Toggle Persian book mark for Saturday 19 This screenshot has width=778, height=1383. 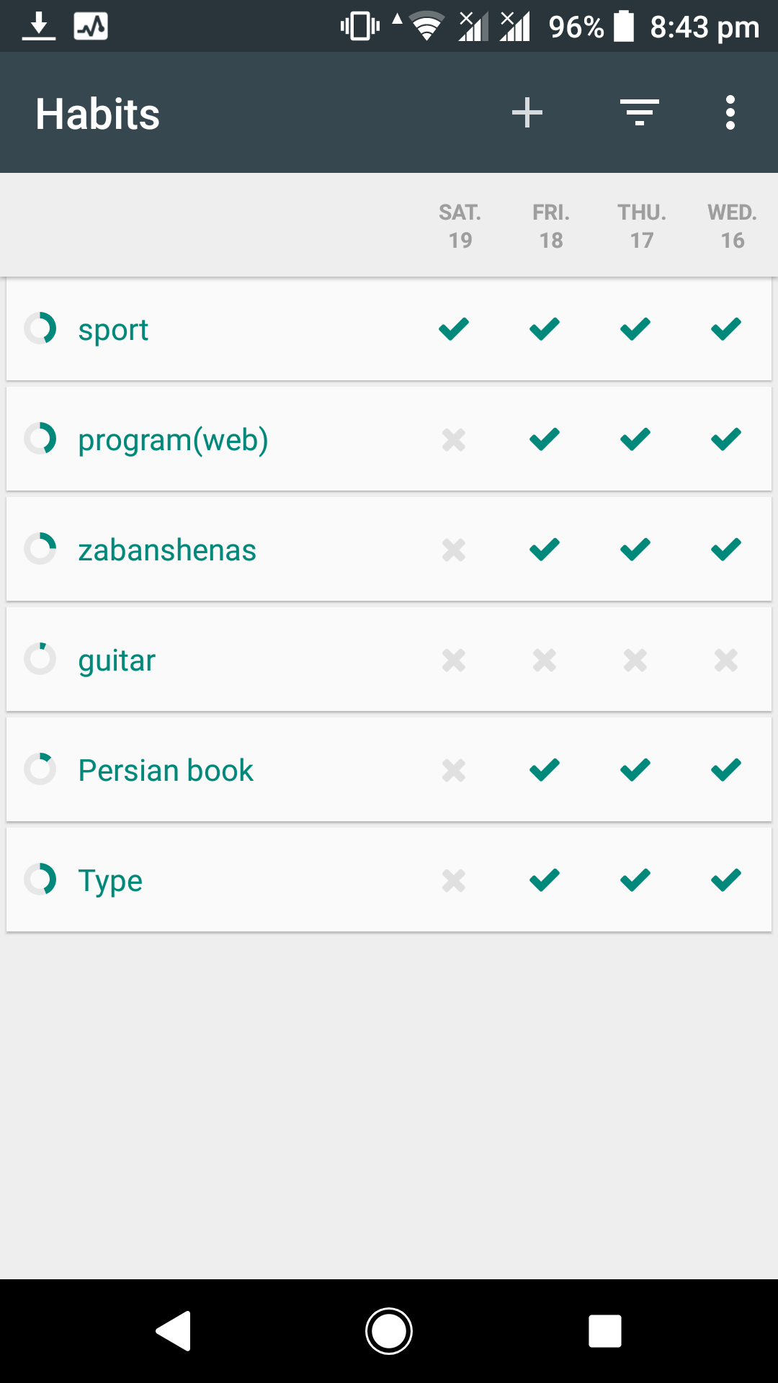coord(454,770)
